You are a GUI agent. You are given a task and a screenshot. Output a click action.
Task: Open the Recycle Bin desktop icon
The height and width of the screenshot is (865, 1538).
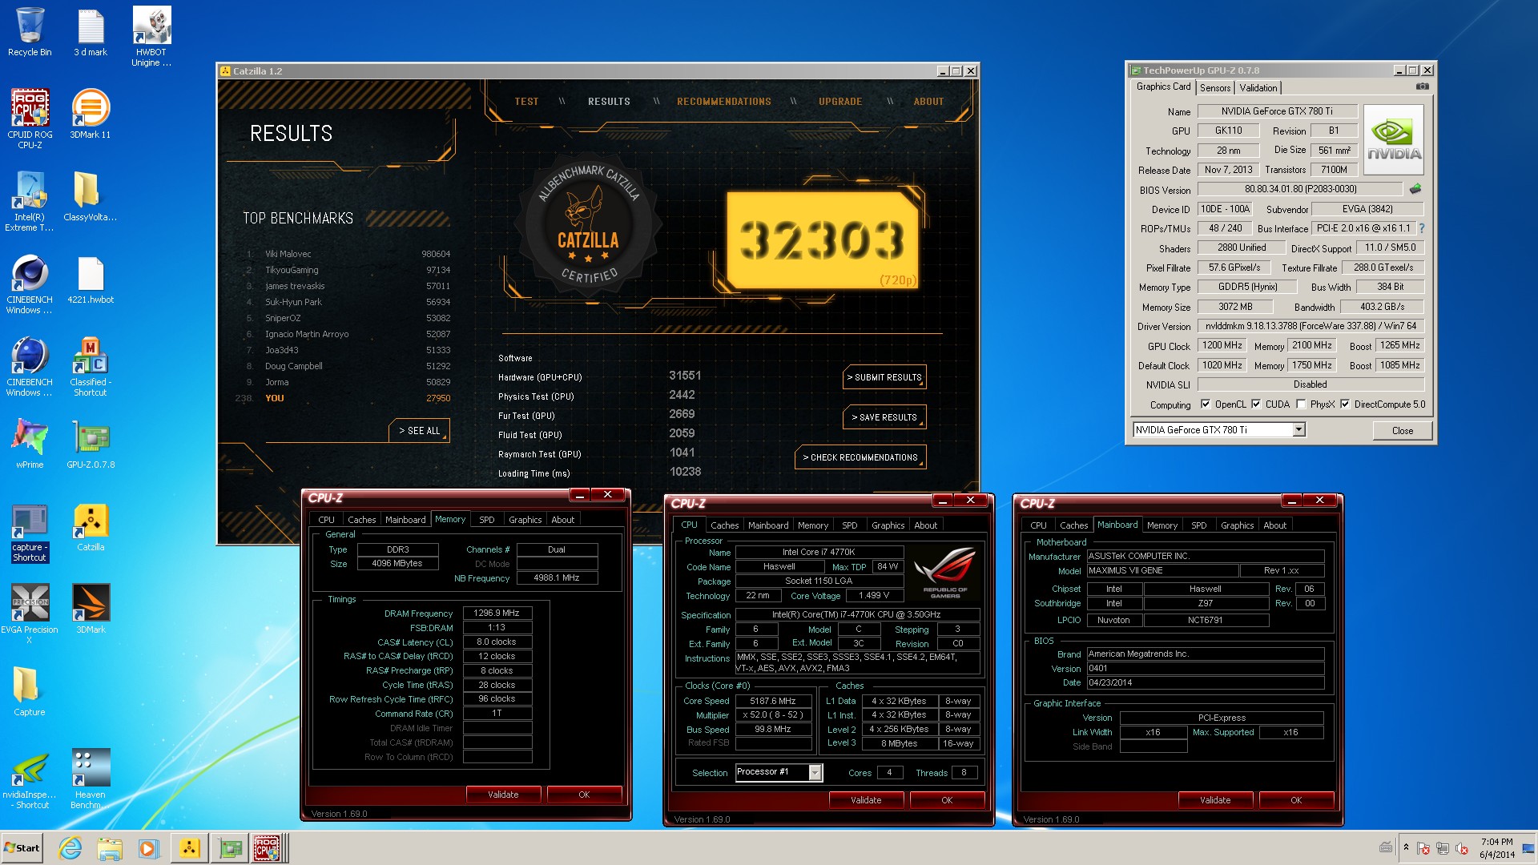pos(30,32)
